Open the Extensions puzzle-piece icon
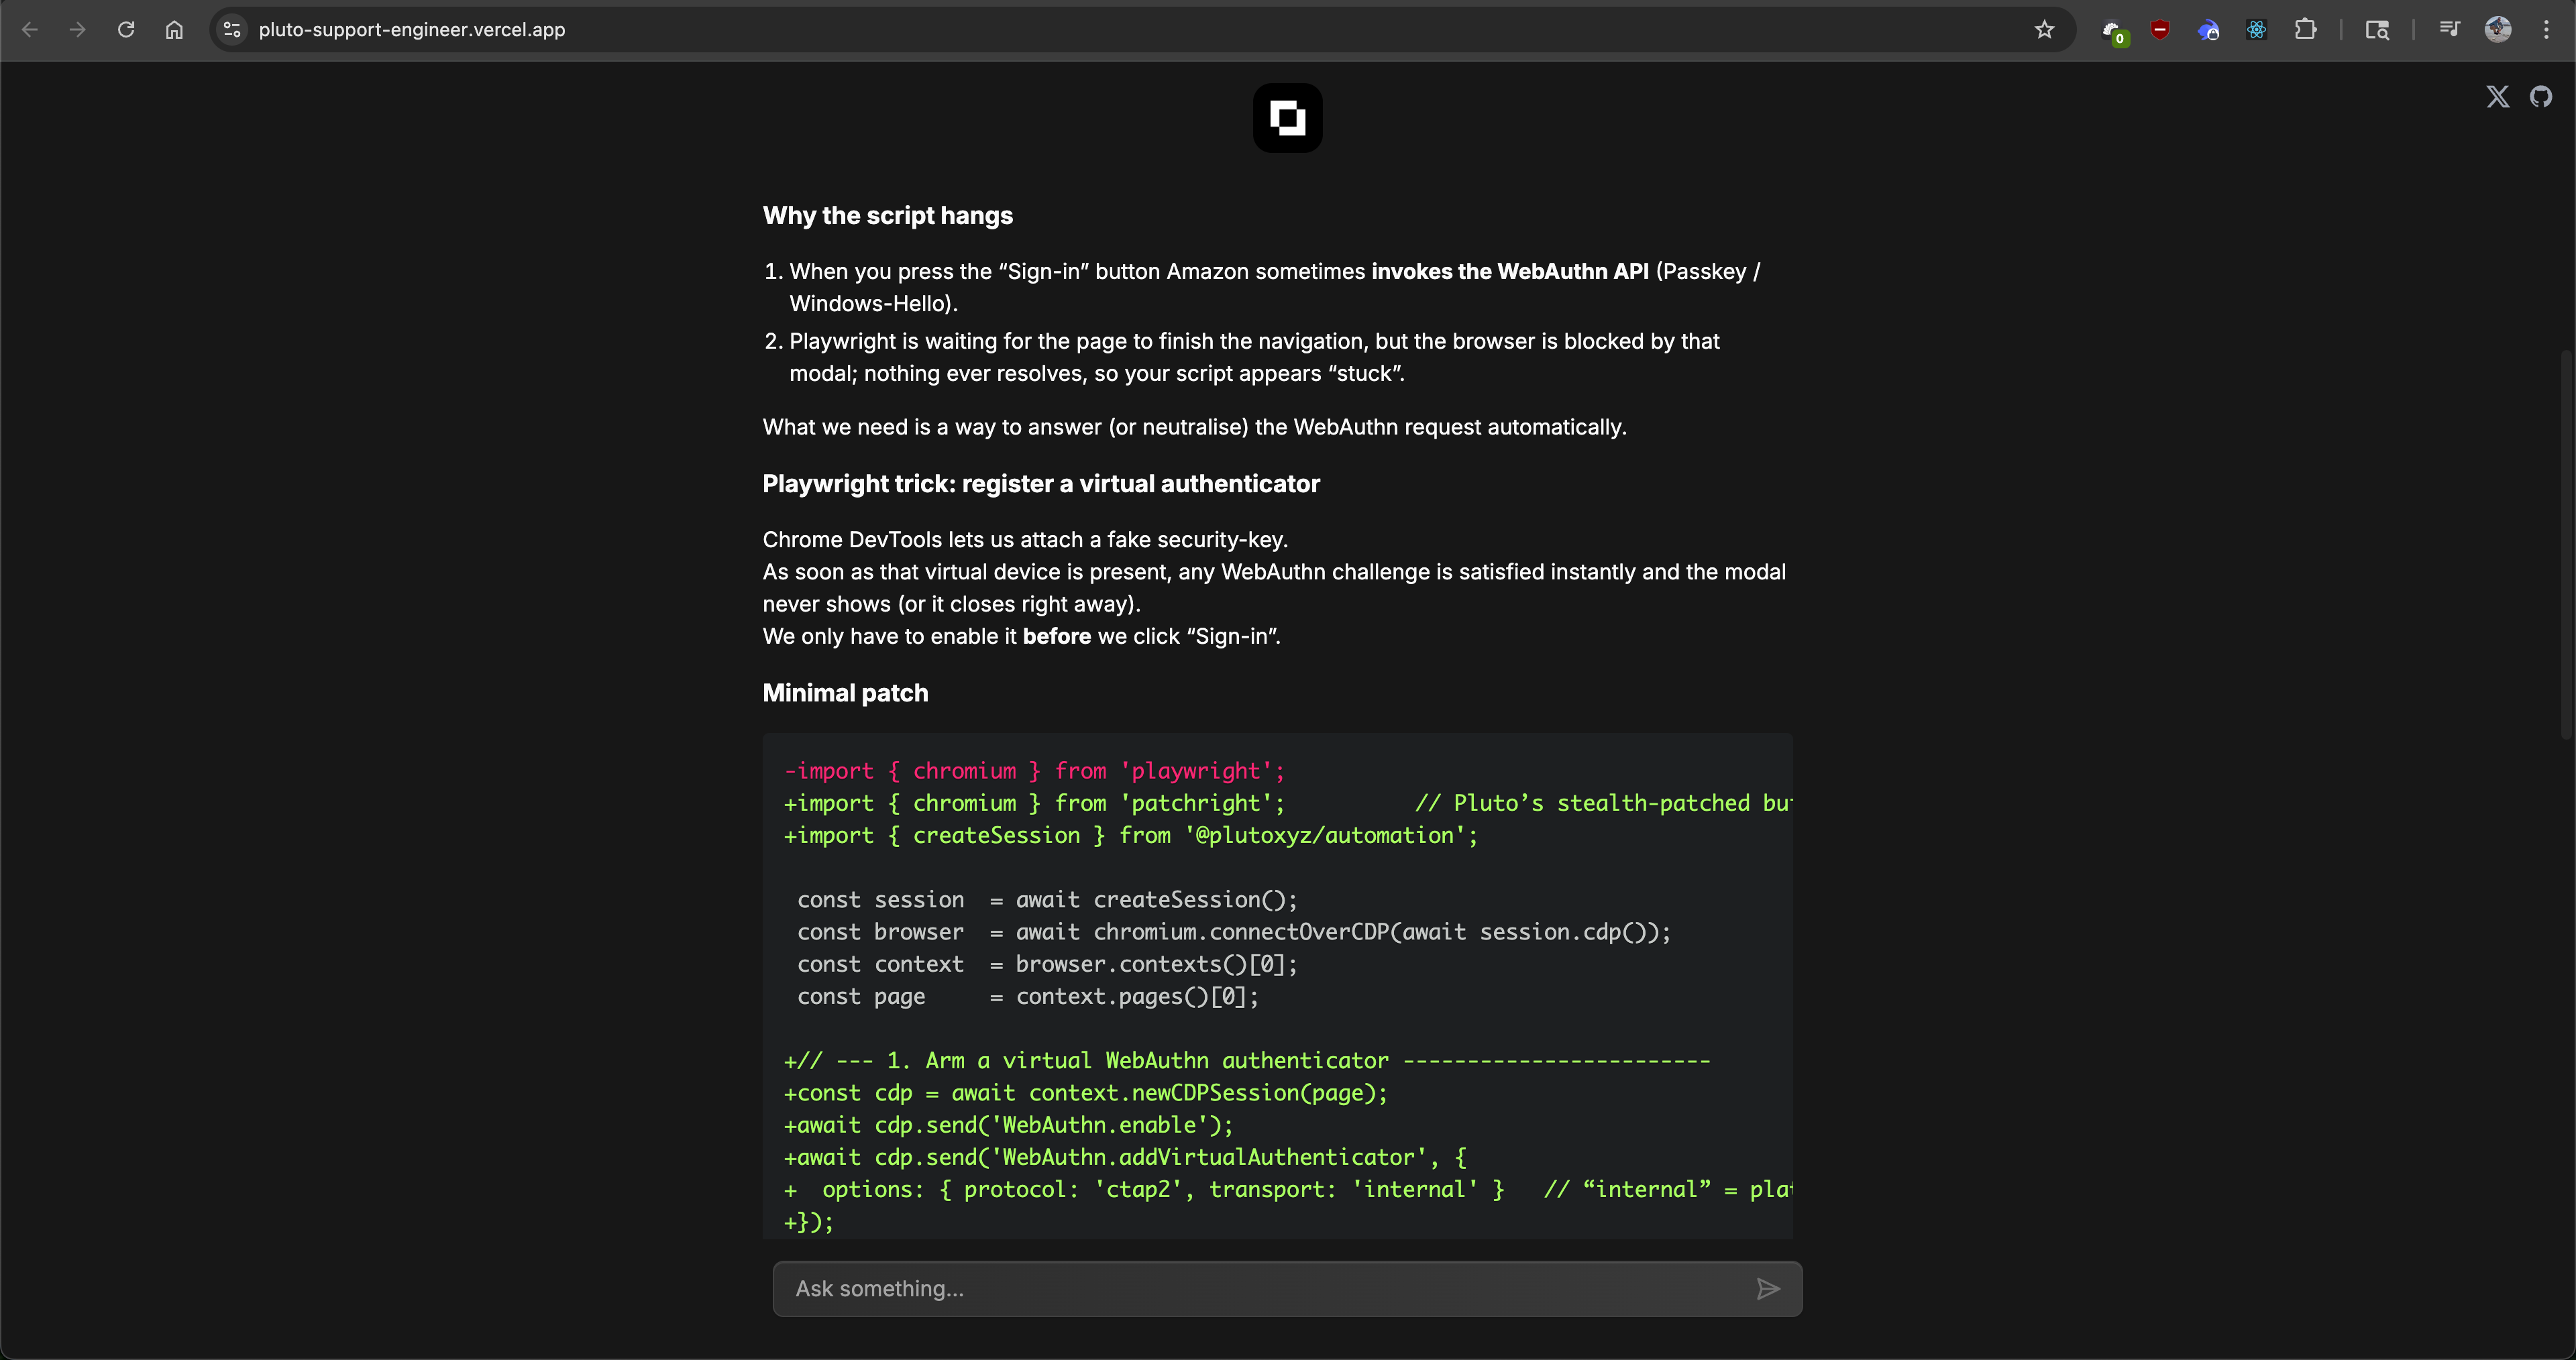 [x=2306, y=30]
